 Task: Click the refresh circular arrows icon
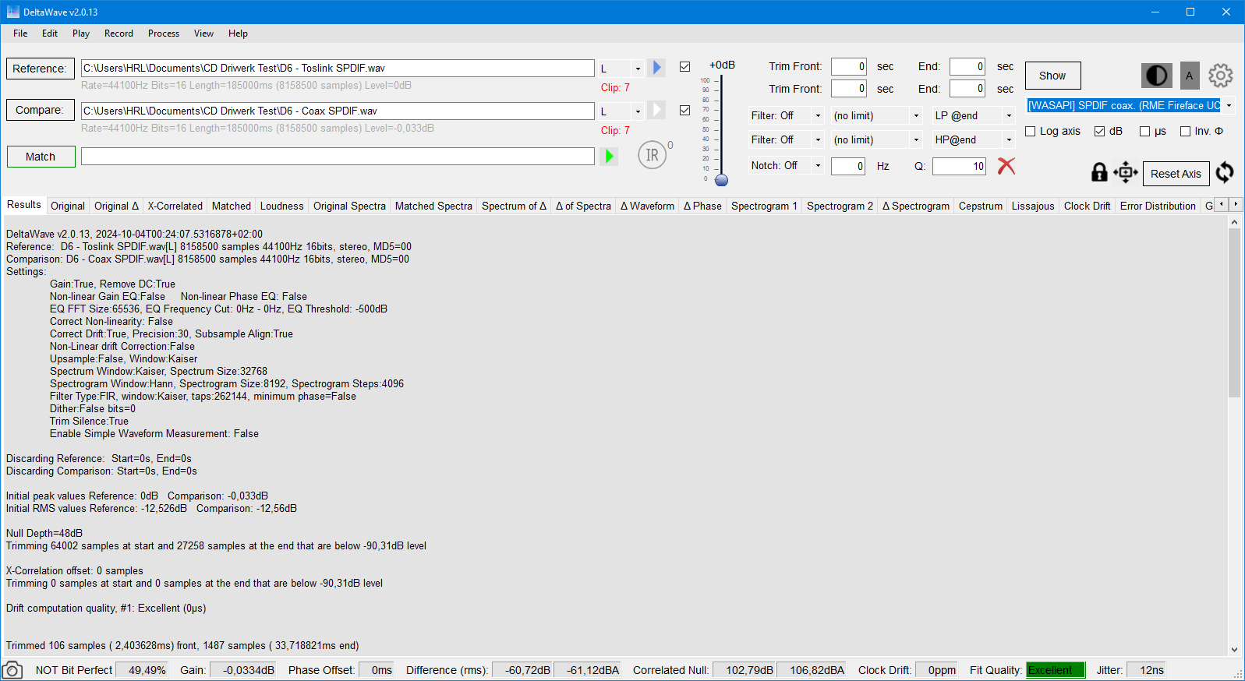1225,172
